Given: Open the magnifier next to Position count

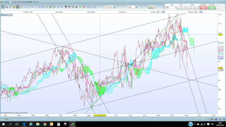Looking at the screenshot, I should coord(201,12).
